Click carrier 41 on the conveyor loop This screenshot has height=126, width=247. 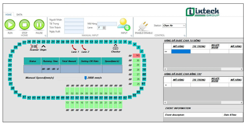click(24, 97)
